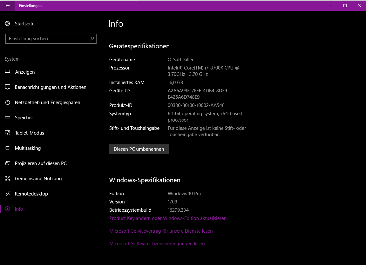
Task: Click the Info page title
Action: pos(116,23)
